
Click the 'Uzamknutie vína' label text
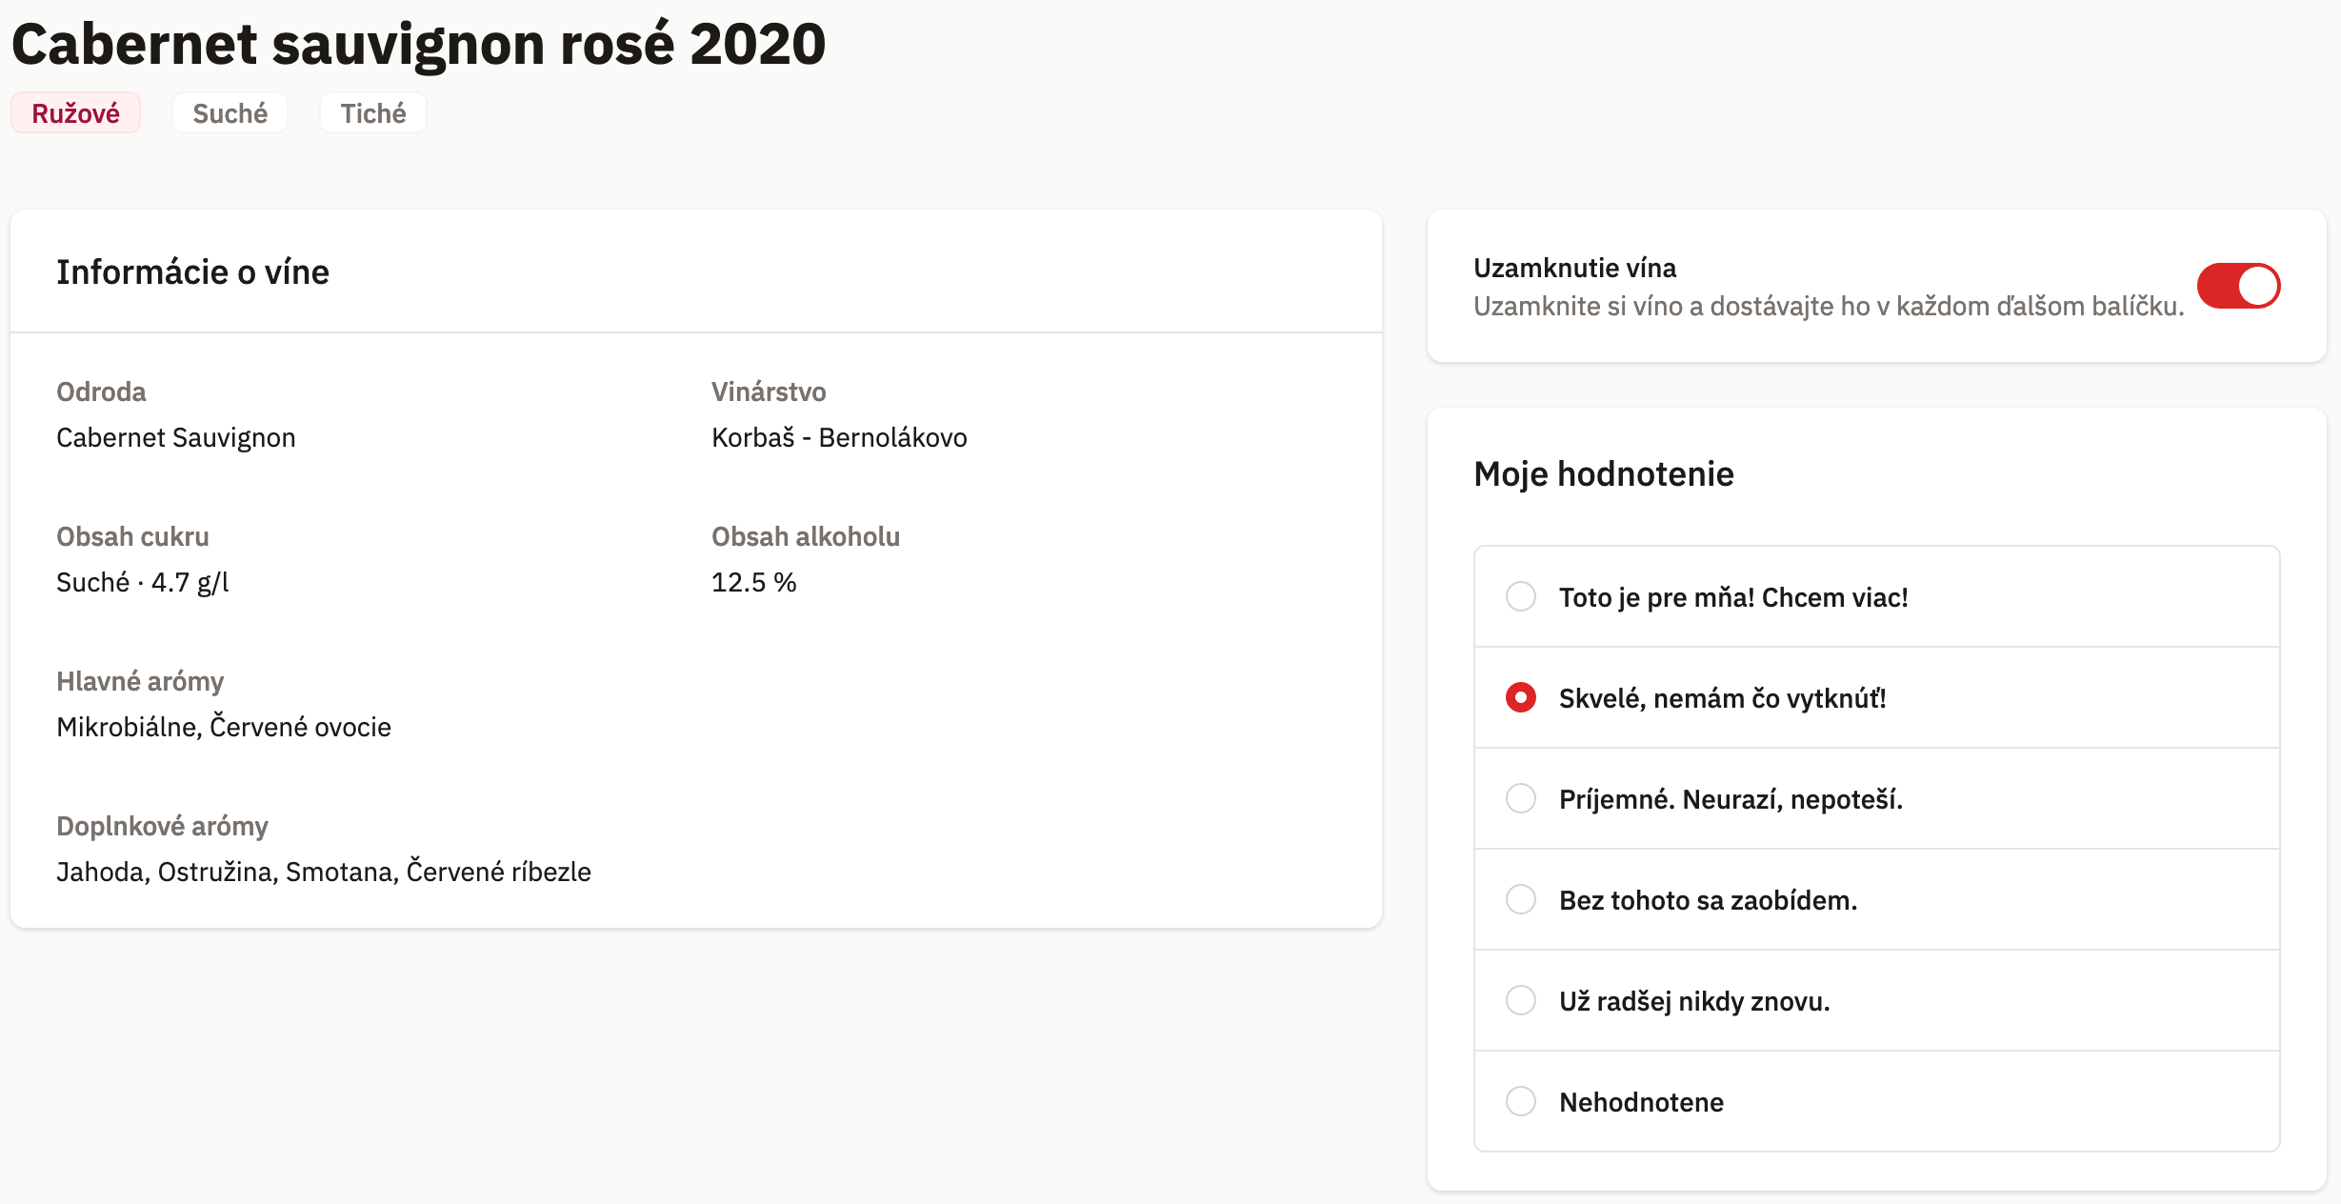(x=1575, y=268)
